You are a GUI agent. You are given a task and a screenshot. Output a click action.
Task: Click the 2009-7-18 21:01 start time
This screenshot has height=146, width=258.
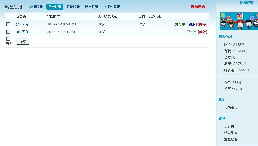[x=61, y=24]
